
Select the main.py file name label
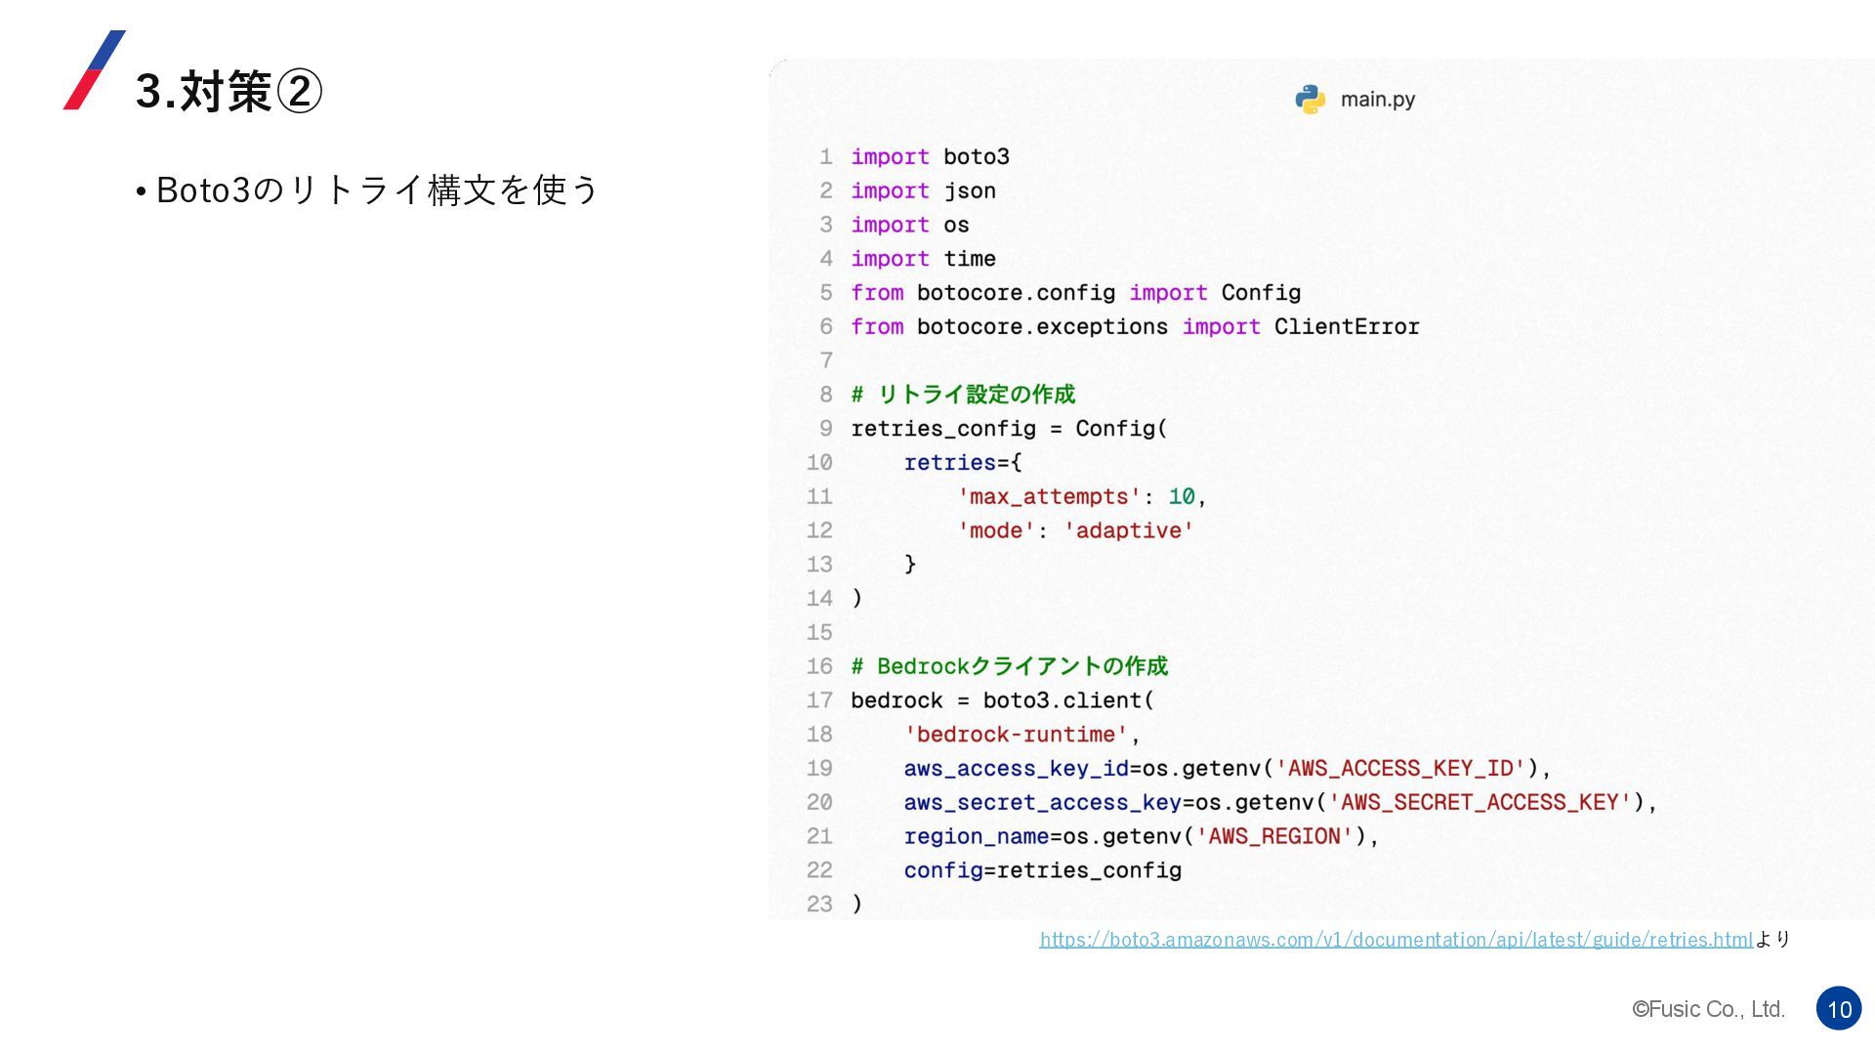(x=1378, y=100)
